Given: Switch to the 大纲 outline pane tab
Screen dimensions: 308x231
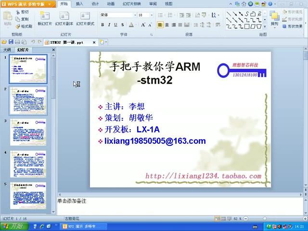Looking at the screenshot, I should (7, 50).
